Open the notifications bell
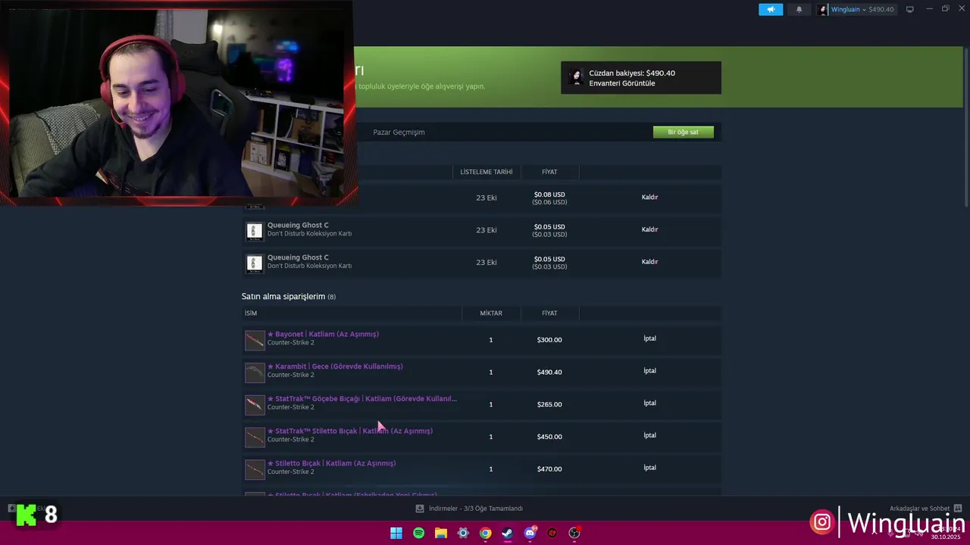The width and height of the screenshot is (970, 545). (799, 9)
